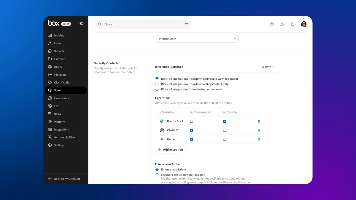Collapse Integration Restriction via Remove chevron

(267, 67)
